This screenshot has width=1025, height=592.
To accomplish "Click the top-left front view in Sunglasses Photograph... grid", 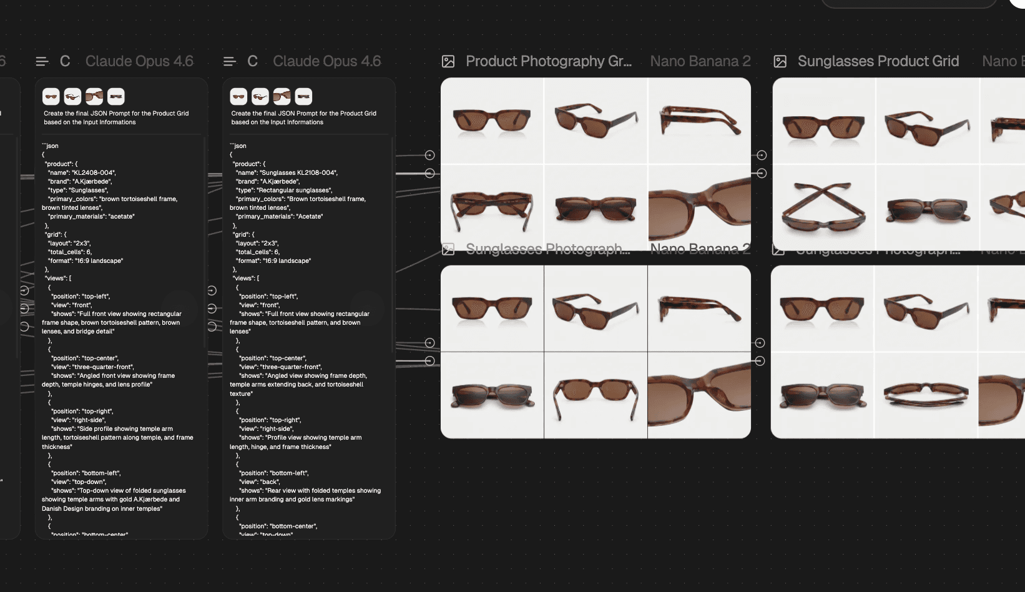I will [x=492, y=308].
